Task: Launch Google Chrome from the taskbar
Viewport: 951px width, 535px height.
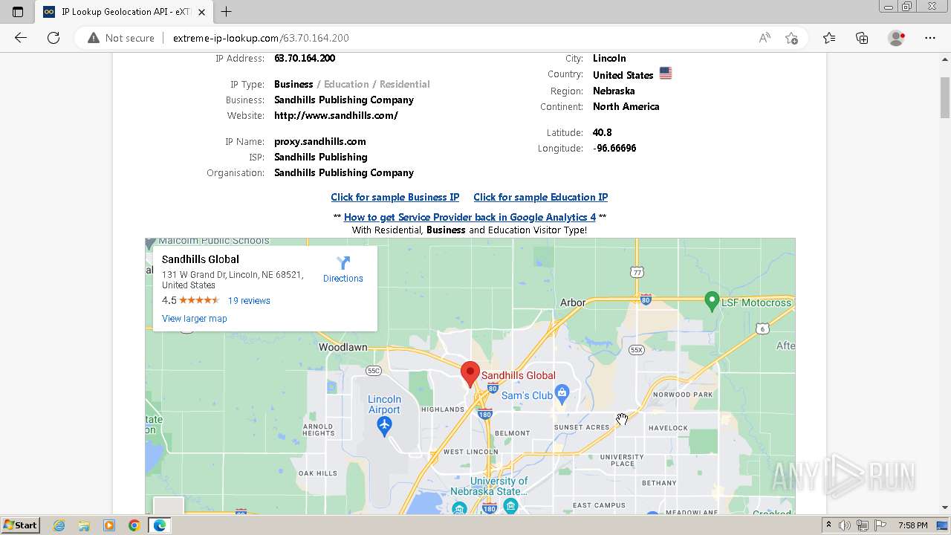Action: 134,525
